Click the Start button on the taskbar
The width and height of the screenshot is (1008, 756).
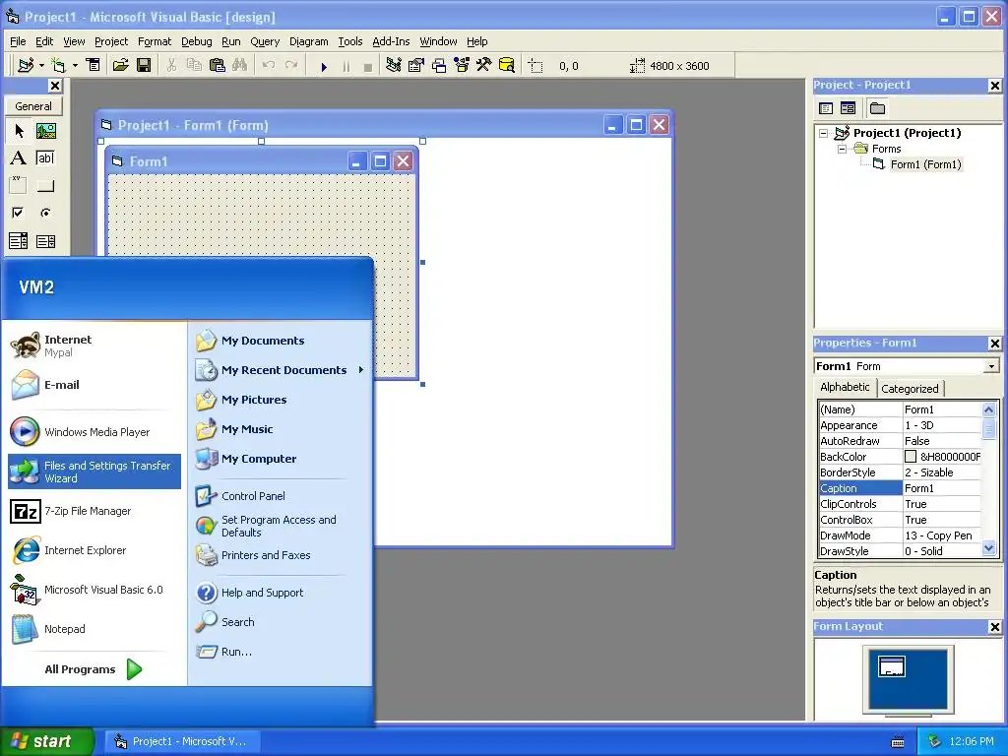tap(45, 741)
